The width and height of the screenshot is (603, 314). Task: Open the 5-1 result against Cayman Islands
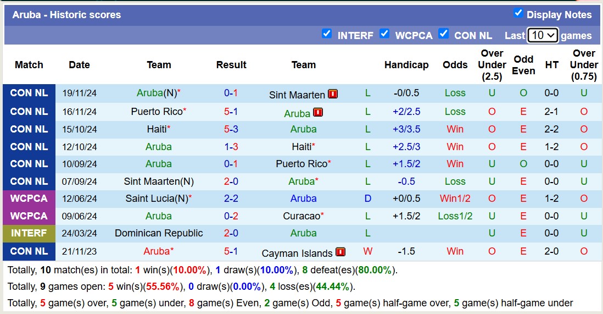[231, 251]
